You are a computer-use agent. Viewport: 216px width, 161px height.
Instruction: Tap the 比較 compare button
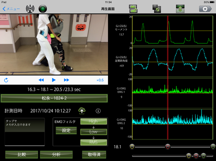pyautogui.click(x=22, y=154)
